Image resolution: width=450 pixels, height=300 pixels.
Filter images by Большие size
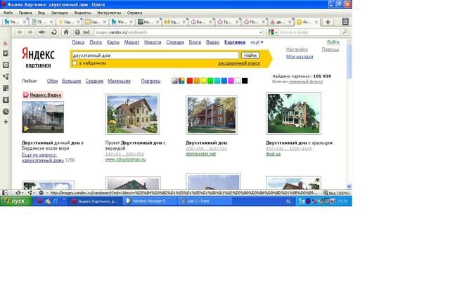pyautogui.click(x=72, y=81)
